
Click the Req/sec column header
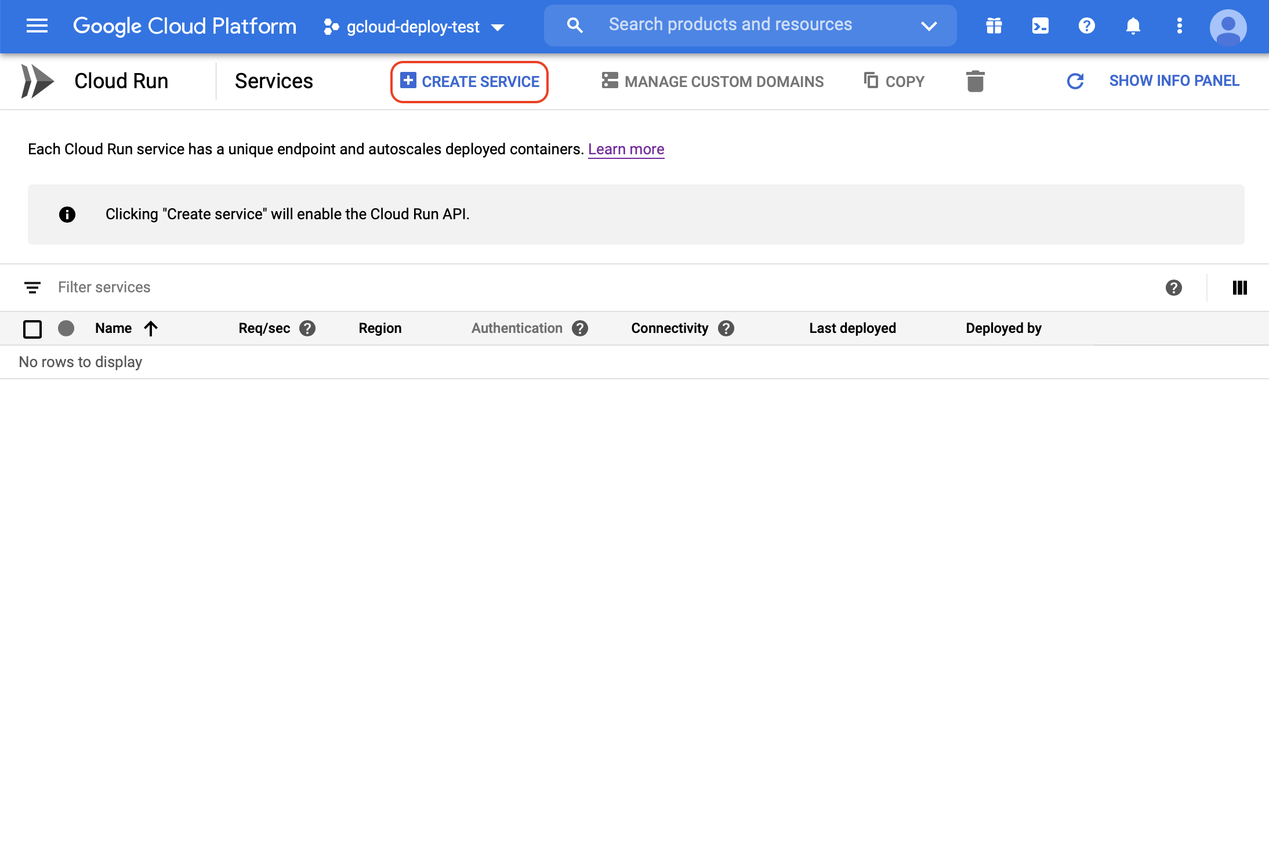pos(264,328)
